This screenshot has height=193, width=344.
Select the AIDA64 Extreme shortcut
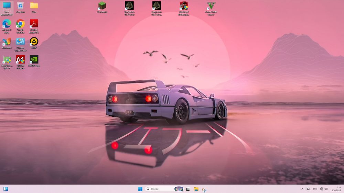click(x=20, y=63)
